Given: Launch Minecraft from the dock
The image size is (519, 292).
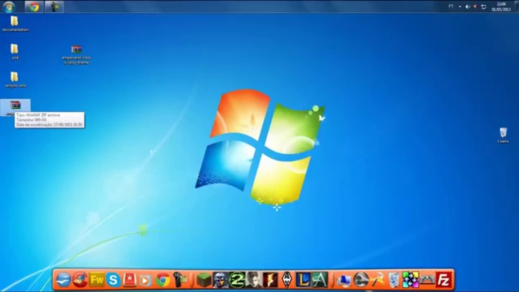Looking at the screenshot, I should 204,279.
